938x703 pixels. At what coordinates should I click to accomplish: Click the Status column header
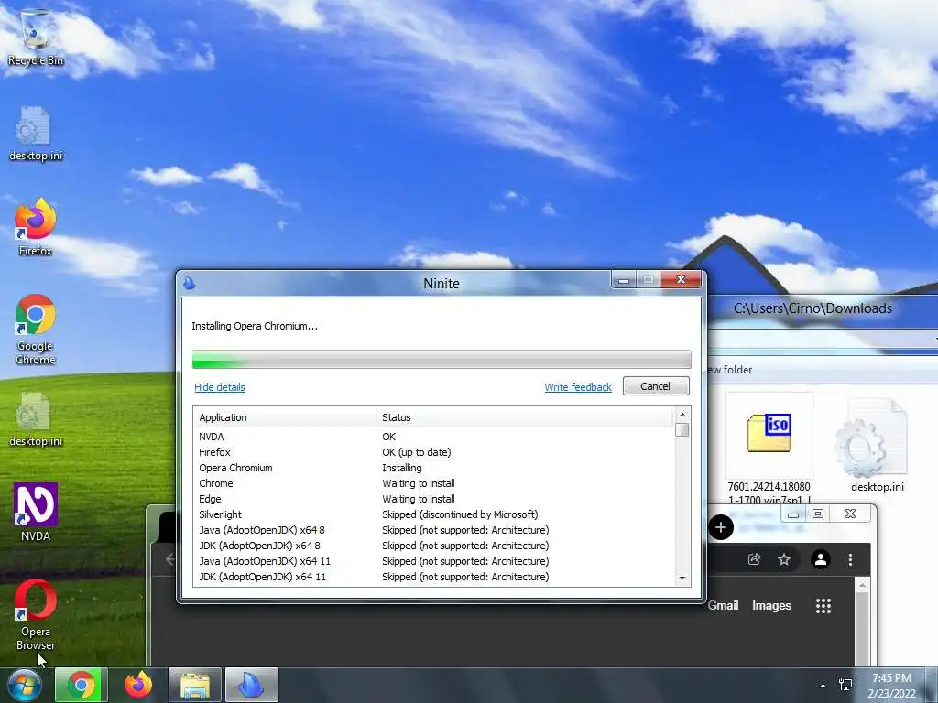tap(525, 417)
